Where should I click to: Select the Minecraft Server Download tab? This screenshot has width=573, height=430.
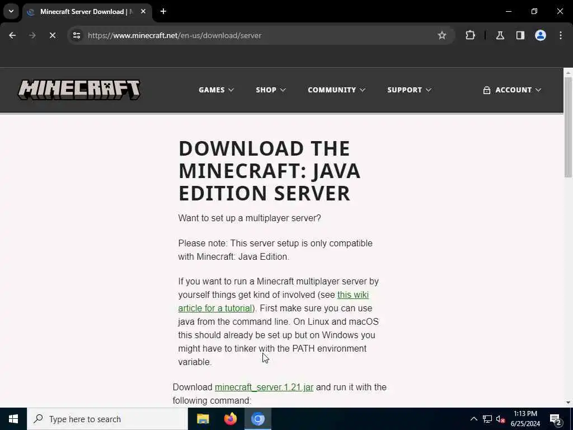87,12
